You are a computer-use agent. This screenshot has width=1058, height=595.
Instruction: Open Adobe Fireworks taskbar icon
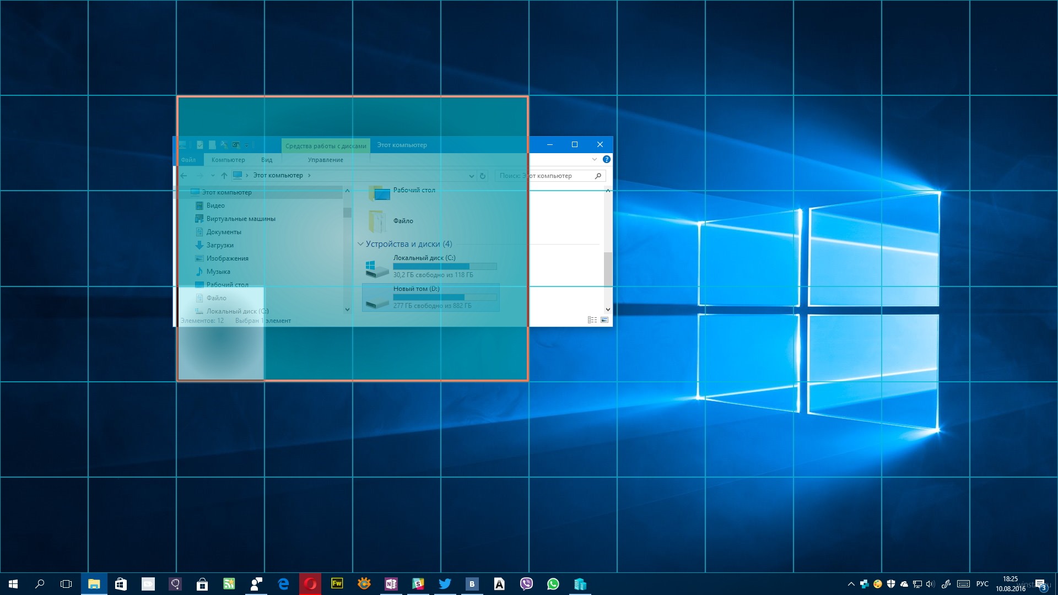(337, 583)
